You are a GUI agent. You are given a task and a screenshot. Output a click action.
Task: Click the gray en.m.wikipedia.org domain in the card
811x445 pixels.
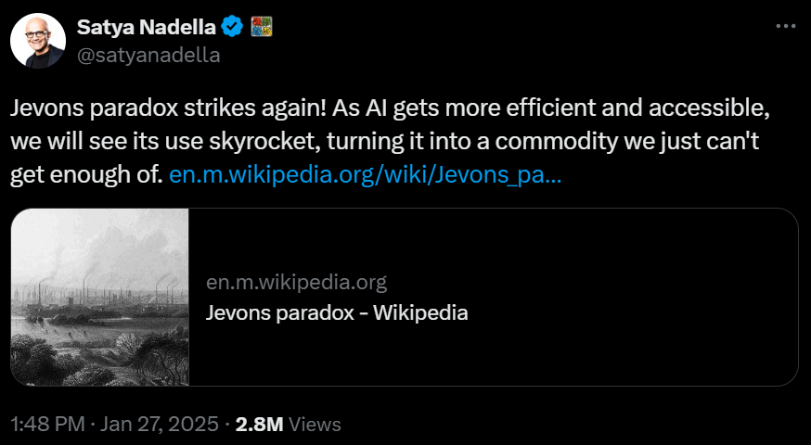click(x=296, y=282)
